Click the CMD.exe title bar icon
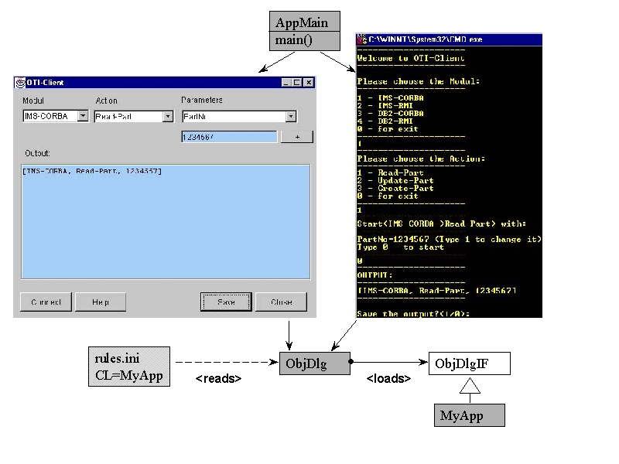619x464 pixels. pos(361,39)
